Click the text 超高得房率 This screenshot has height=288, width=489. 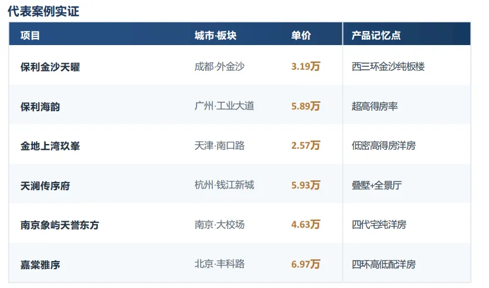pyautogui.click(x=375, y=107)
